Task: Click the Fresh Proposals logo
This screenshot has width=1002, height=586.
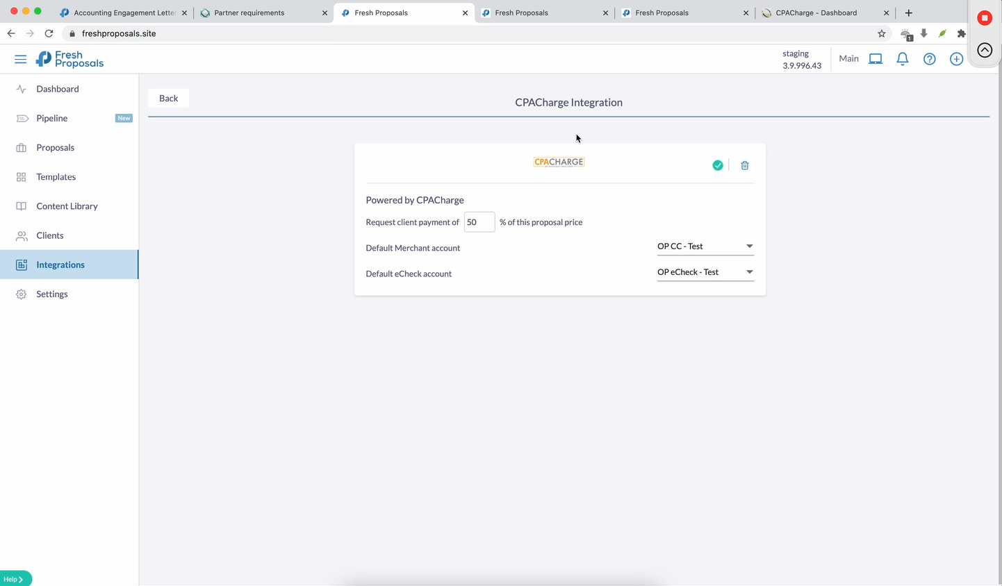Action: [69, 60]
